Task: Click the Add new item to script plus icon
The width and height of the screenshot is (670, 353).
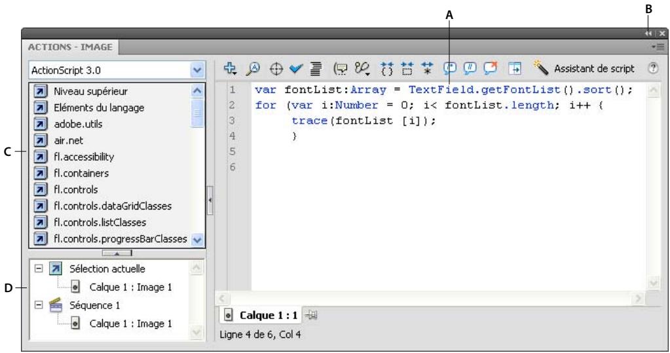Action: [x=231, y=69]
